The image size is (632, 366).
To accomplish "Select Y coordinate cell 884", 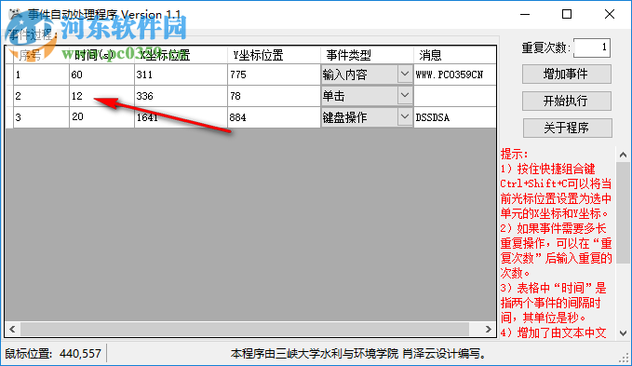I will click(x=274, y=117).
